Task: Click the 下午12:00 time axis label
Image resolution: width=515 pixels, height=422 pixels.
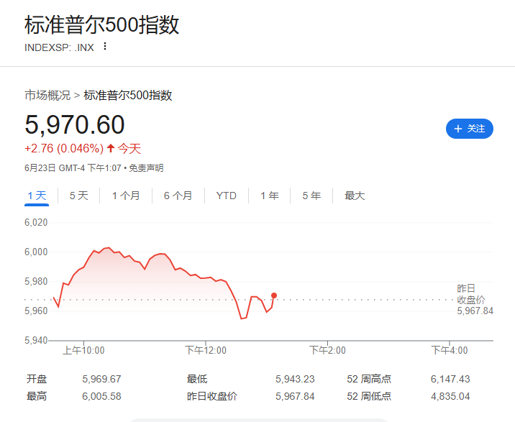Action: click(x=206, y=350)
